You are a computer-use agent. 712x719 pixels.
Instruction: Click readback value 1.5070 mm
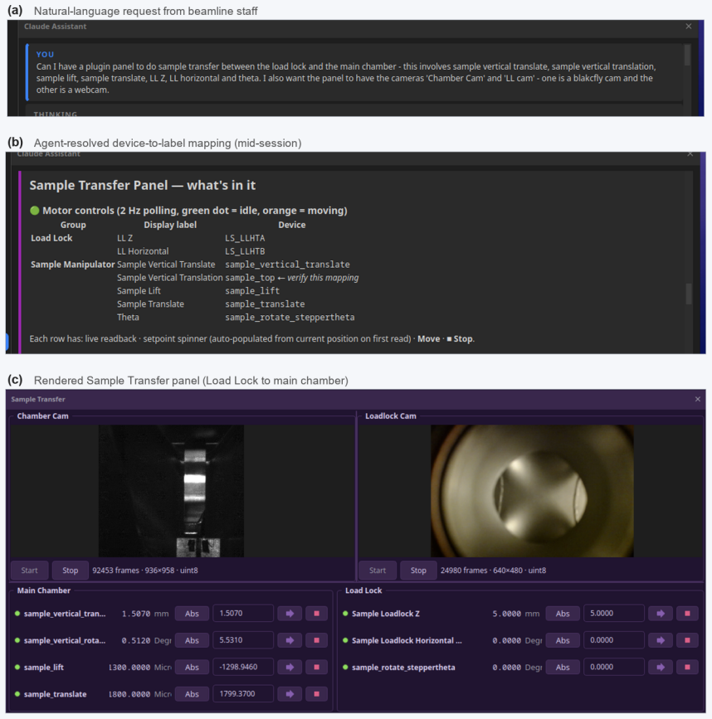pyautogui.click(x=145, y=614)
